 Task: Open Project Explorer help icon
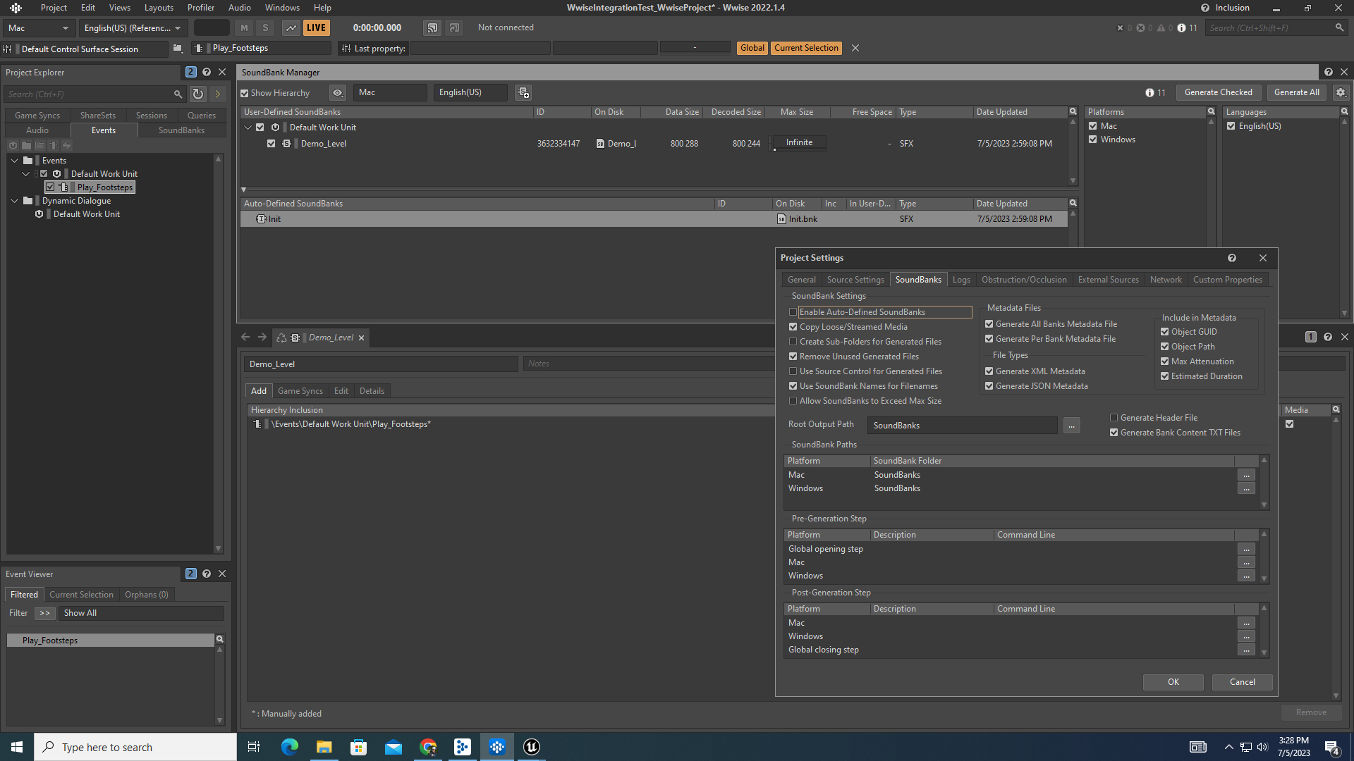pyautogui.click(x=207, y=72)
